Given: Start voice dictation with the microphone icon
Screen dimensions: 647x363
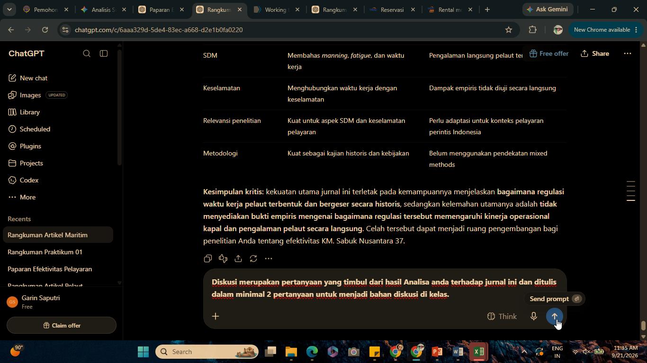Looking at the screenshot, I should [x=533, y=316].
